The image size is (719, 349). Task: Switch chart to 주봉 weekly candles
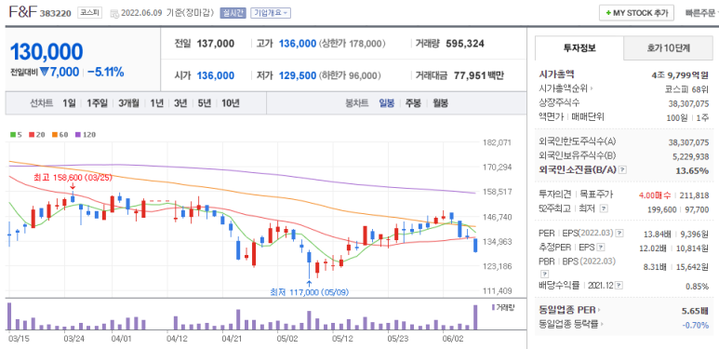413,103
